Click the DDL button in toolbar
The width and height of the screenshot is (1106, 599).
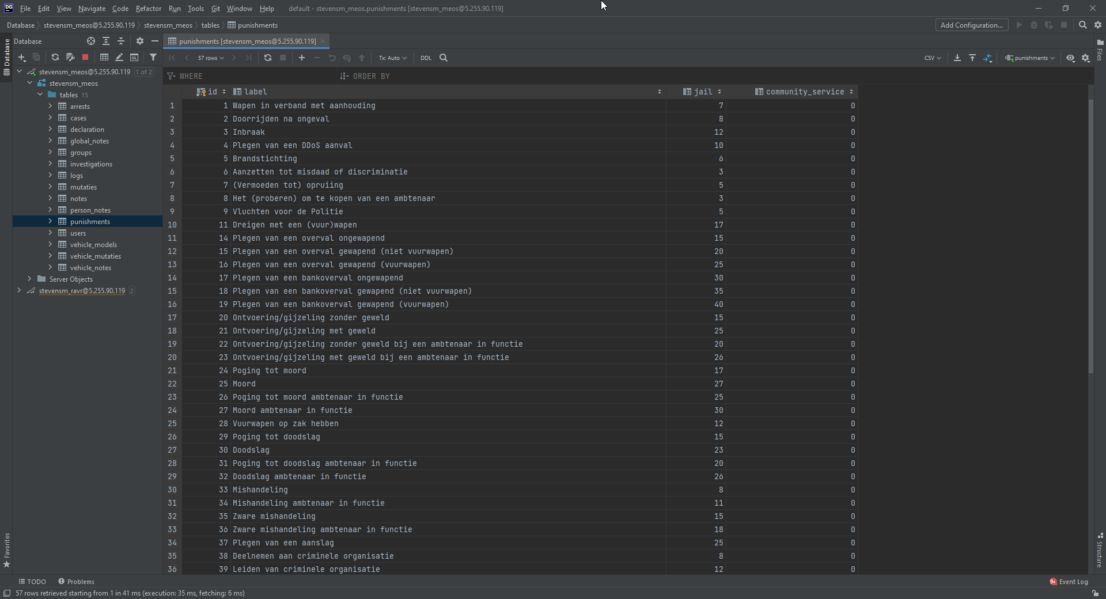click(x=426, y=58)
